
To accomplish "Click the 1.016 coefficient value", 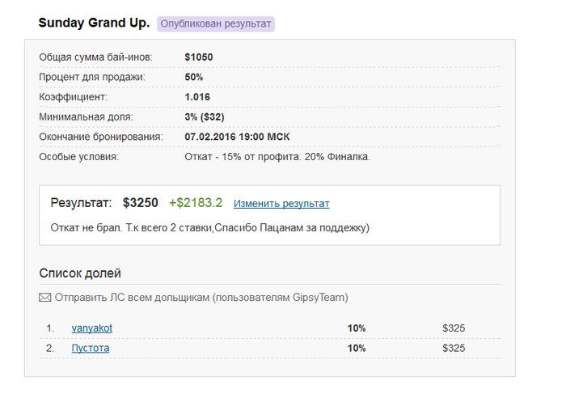I will [198, 97].
